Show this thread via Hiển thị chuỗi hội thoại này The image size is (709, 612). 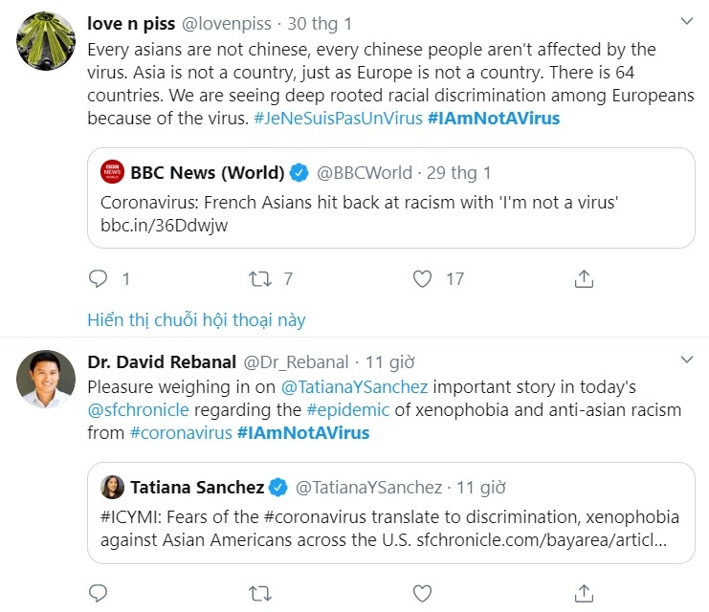pyautogui.click(x=196, y=319)
